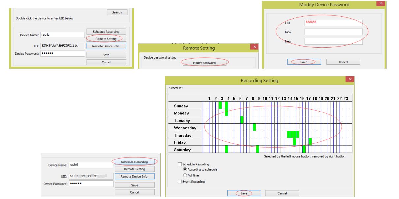Close the Modify Device Password window
The height and width of the screenshot is (199, 399).
pos(380,3)
